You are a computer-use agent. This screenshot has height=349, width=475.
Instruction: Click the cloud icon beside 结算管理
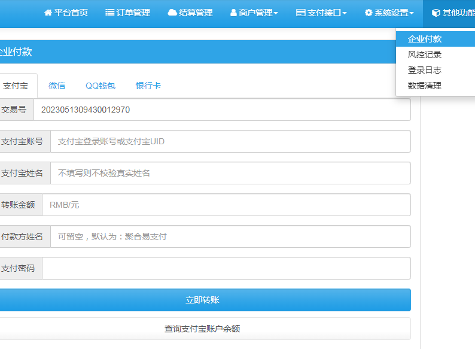click(x=172, y=13)
